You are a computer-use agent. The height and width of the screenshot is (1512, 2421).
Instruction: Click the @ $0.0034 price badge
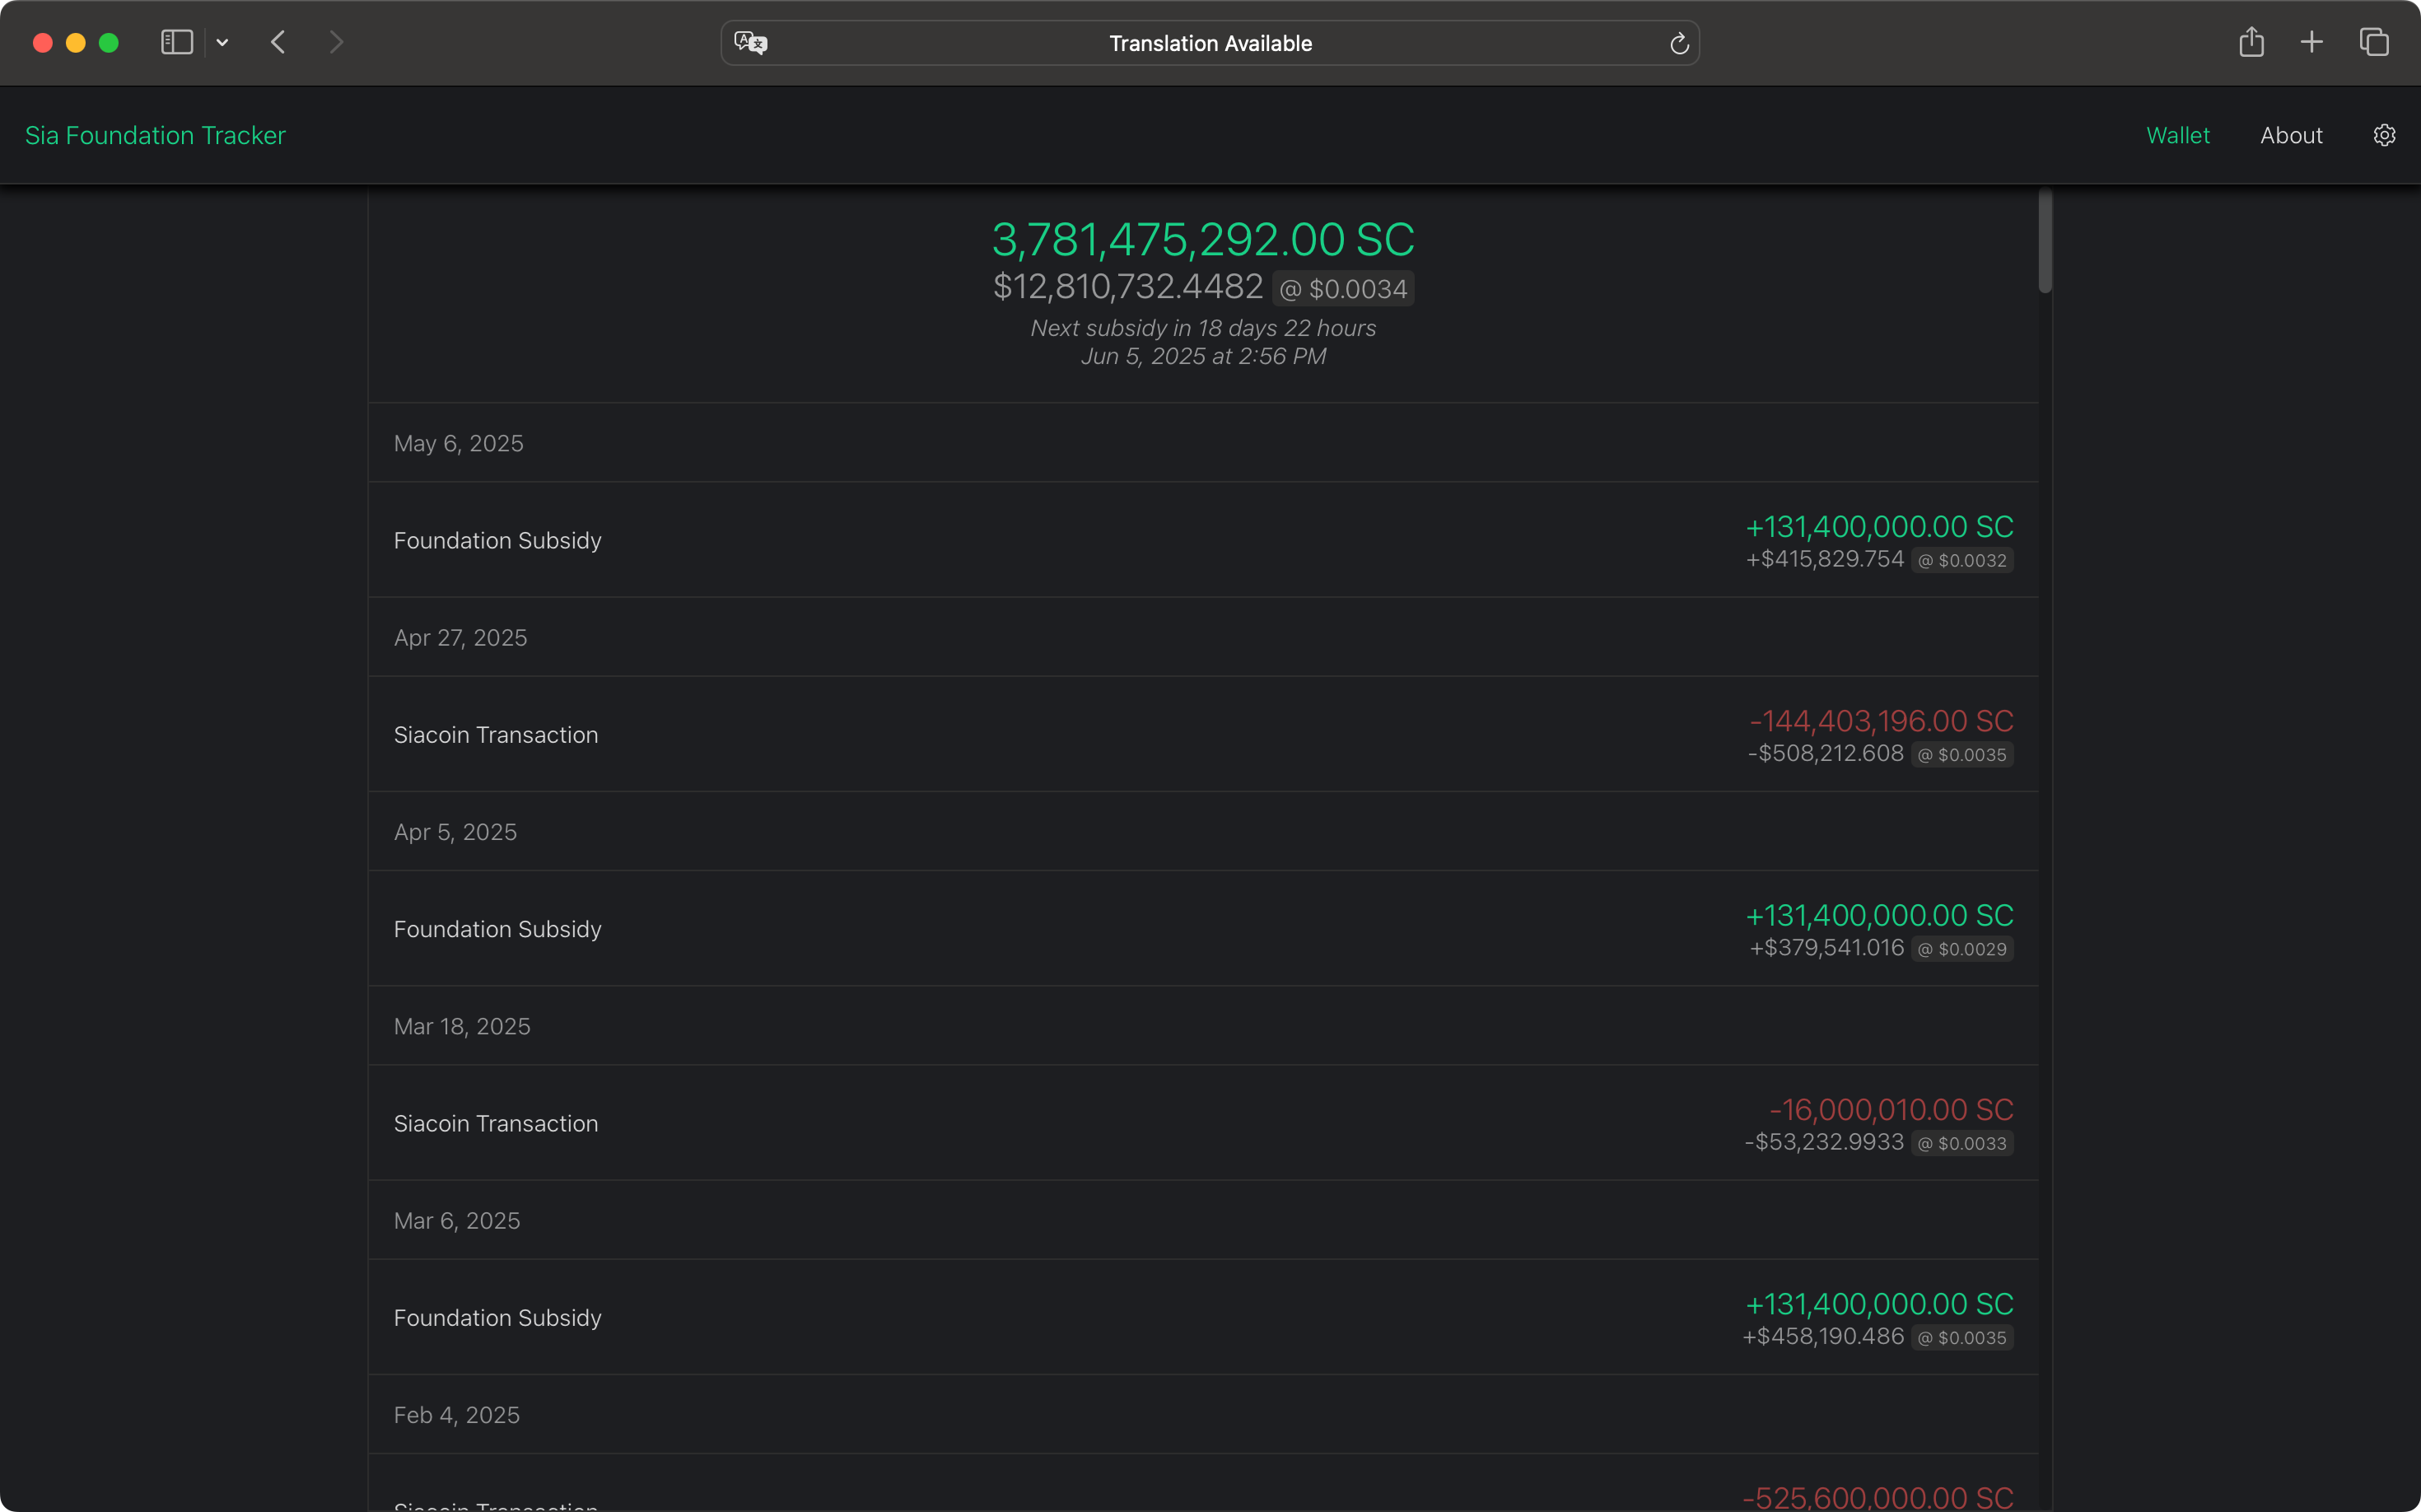1343,289
